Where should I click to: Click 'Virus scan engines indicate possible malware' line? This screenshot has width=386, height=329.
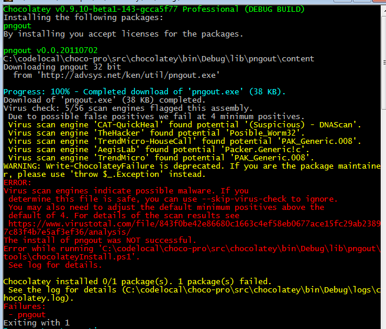tap(126, 191)
